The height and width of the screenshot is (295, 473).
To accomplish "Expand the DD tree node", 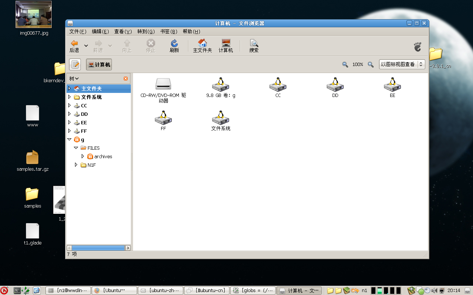I will point(69,114).
